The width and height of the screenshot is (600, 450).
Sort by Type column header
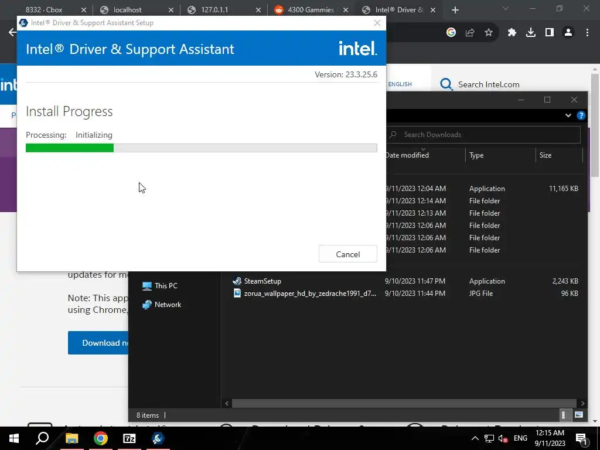(x=476, y=155)
